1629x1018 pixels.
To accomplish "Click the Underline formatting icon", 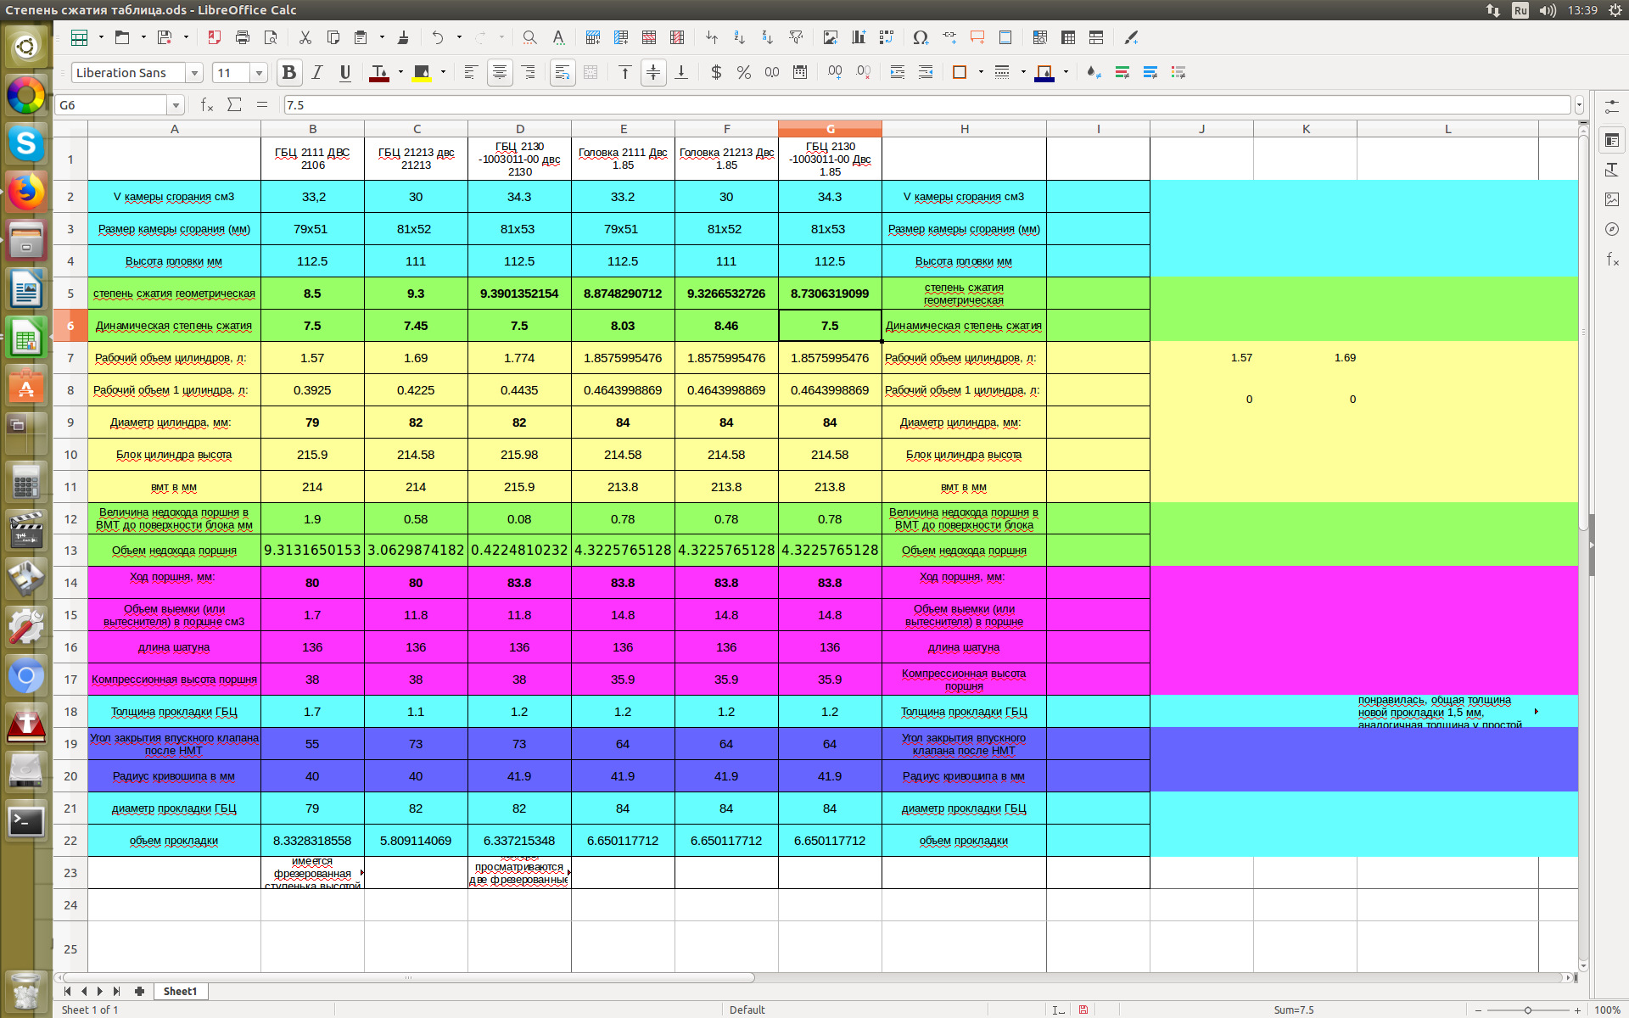I will [x=344, y=73].
